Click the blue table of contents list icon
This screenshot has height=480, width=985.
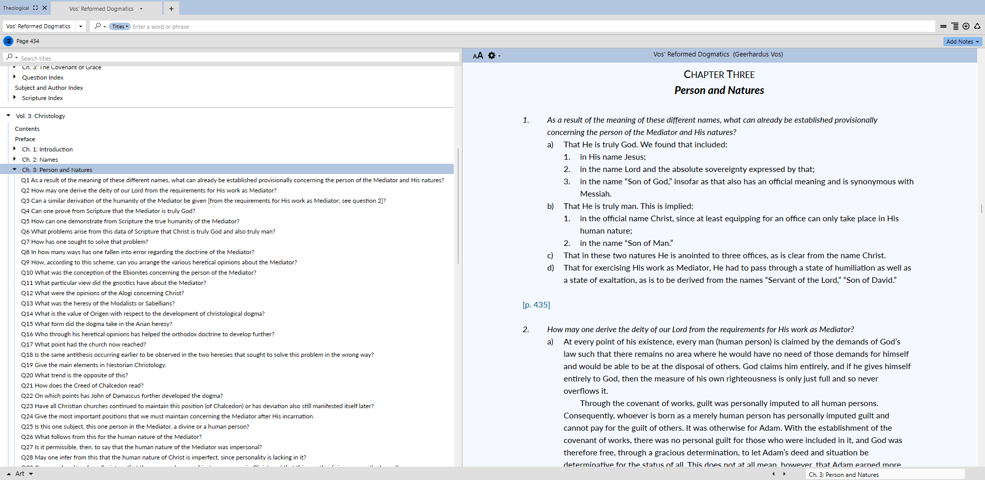[x=8, y=41]
